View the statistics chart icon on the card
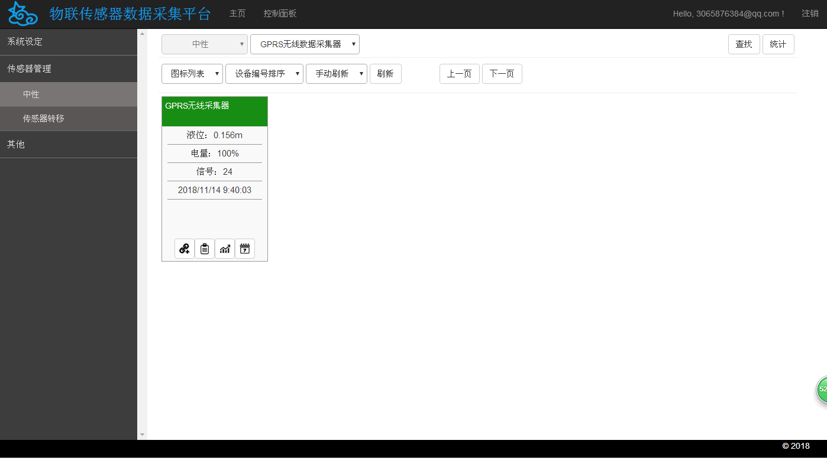Image resolution: width=827 pixels, height=460 pixels. 224,248
